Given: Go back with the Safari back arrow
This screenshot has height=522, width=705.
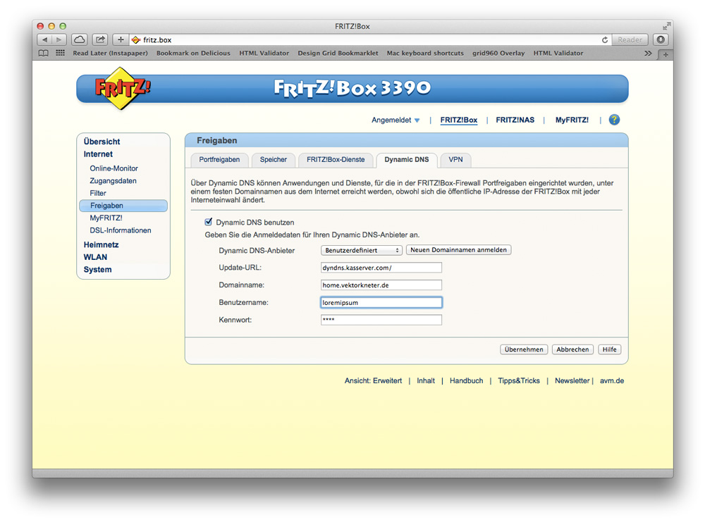Looking at the screenshot, I should (x=44, y=39).
